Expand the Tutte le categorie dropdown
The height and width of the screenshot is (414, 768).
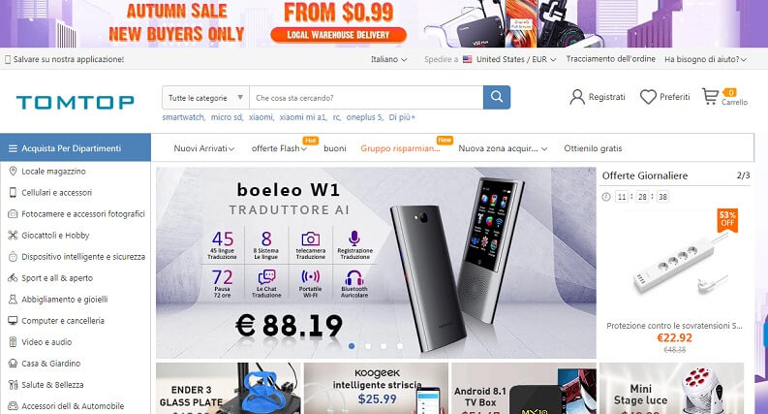pyautogui.click(x=205, y=98)
